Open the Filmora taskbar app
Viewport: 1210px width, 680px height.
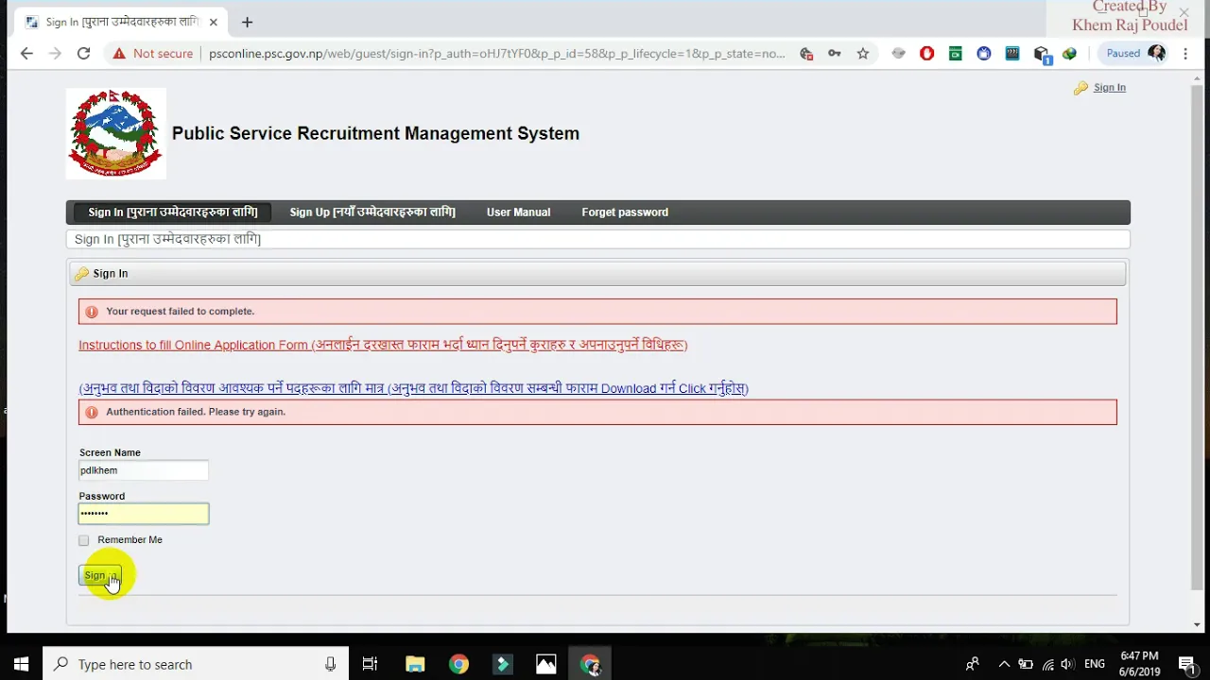tap(503, 664)
